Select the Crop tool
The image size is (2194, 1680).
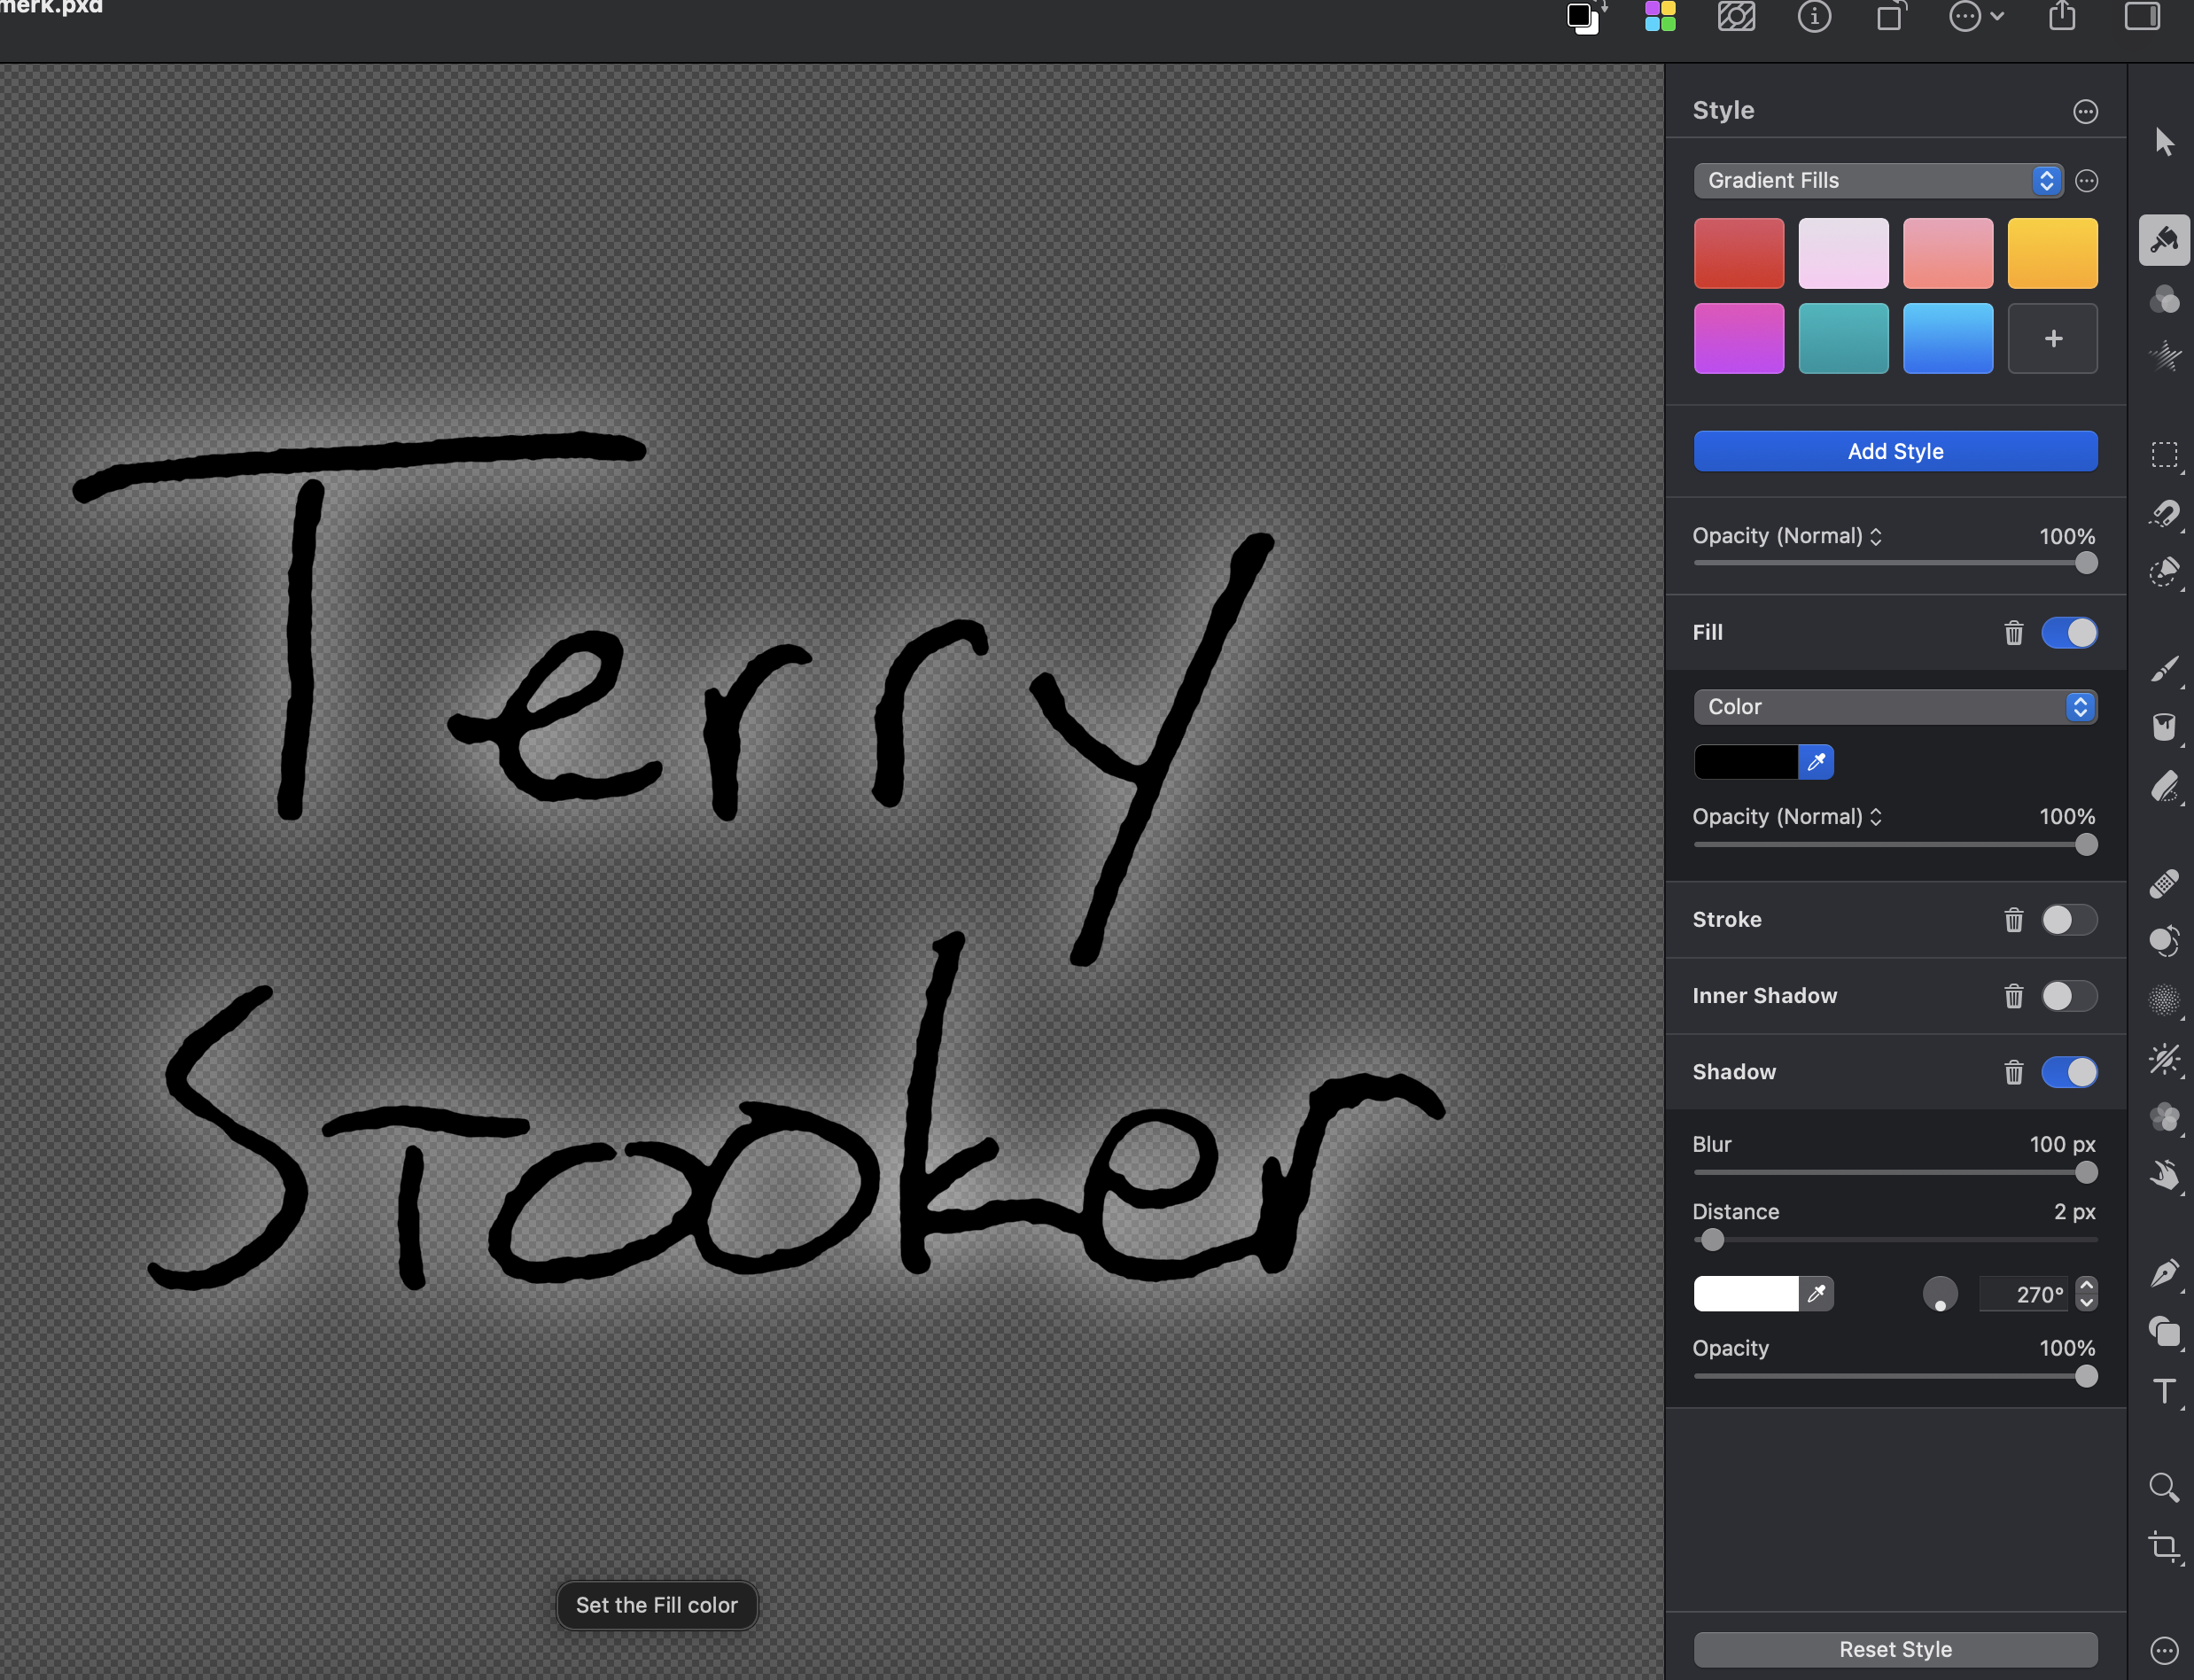(x=2163, y=1547)
